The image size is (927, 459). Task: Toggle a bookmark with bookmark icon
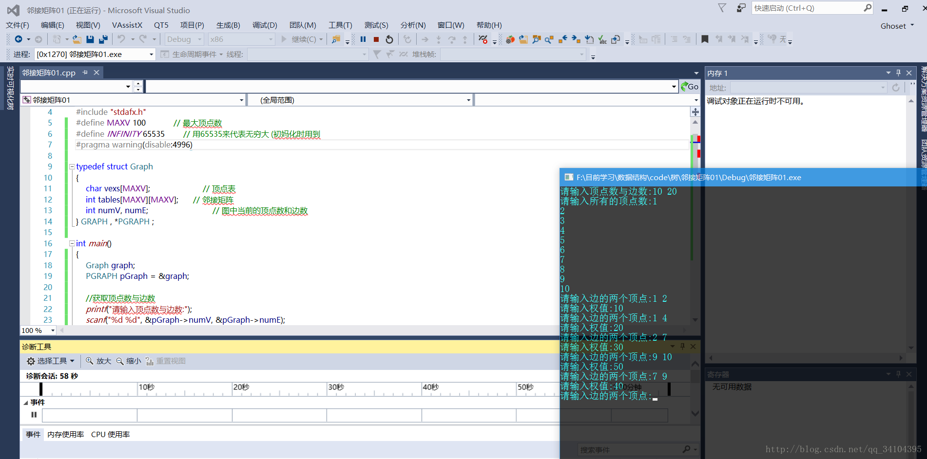705,39
